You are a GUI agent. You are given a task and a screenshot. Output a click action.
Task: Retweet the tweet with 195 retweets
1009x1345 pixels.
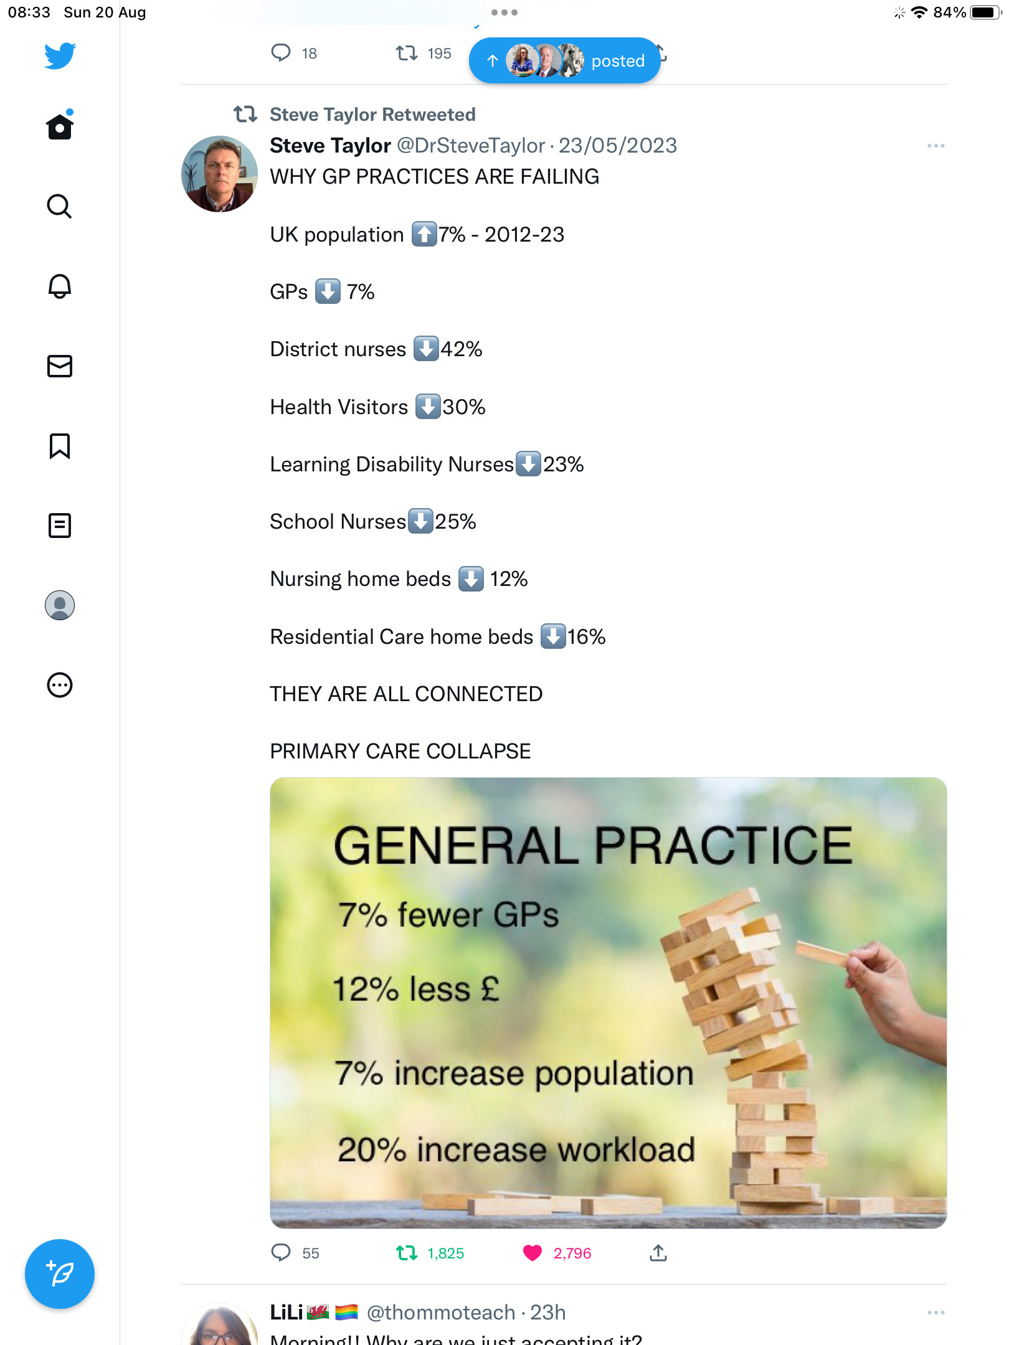pos(407,54)
